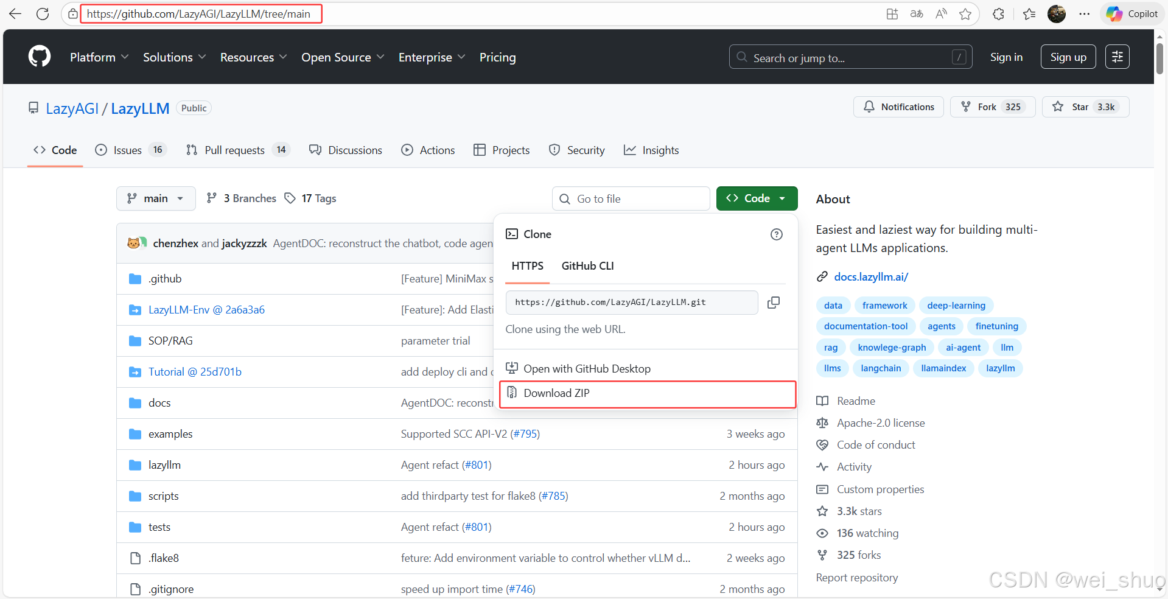Select the GitHub CLI clone tab

point(587,266)
